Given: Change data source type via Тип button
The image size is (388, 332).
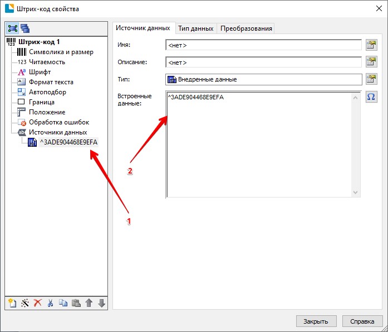Looking at the screenshot, I should (x=371, y=79).
